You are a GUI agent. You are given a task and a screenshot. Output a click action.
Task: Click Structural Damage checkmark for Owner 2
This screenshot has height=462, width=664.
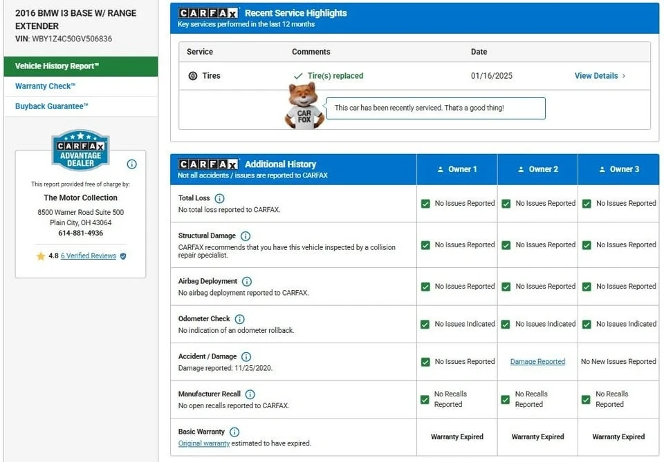[x=506, y=245]
